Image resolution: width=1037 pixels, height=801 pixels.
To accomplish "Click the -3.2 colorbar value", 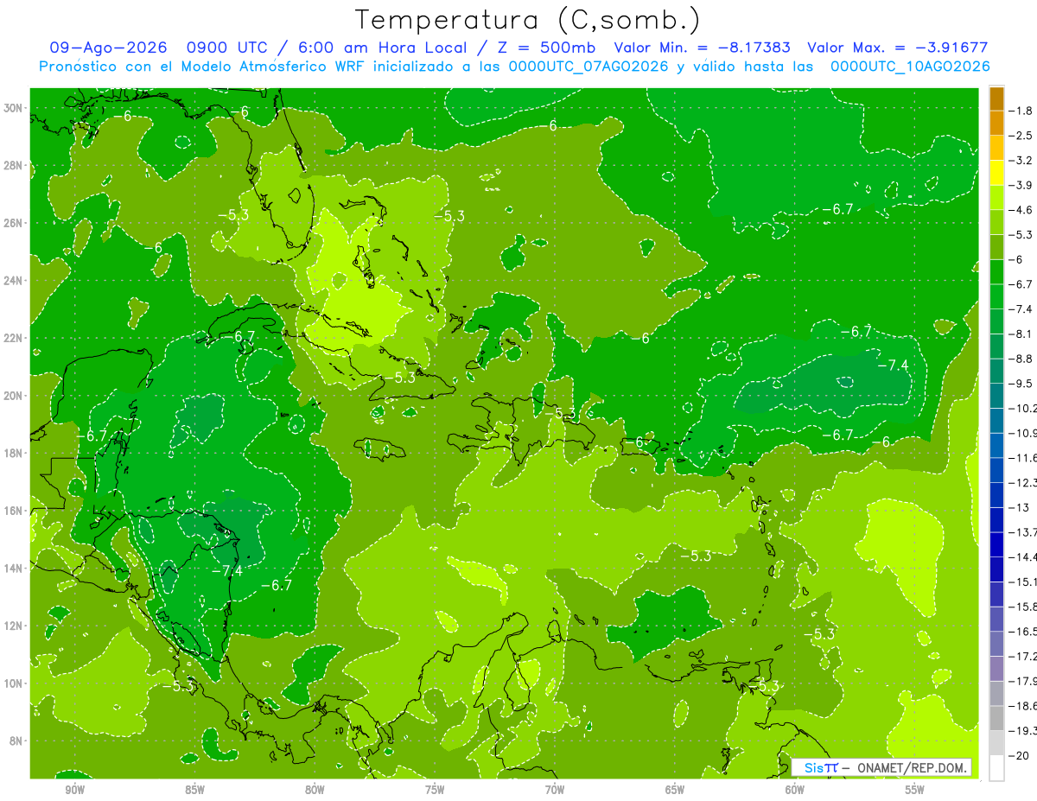I will [x=1022, y=161].
